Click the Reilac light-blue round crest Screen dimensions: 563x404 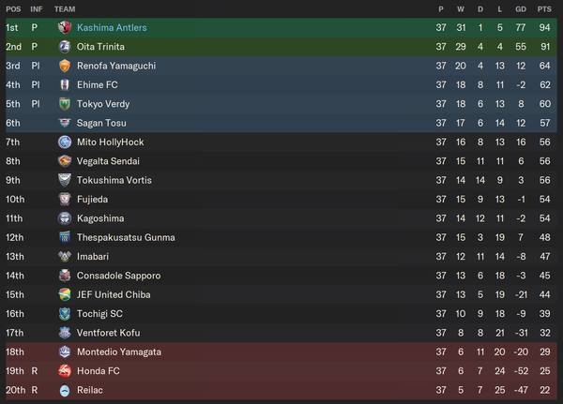click(x=65, y=390)
